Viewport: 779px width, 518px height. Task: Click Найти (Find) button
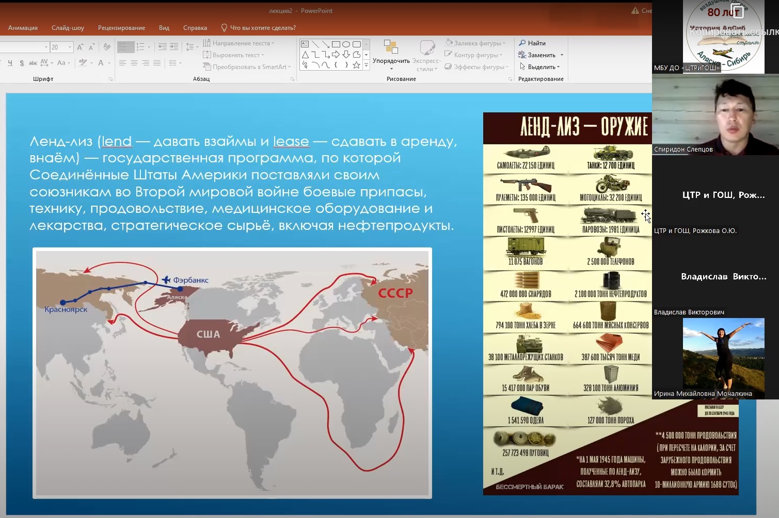pyautogui.click(x=532, y=43)
